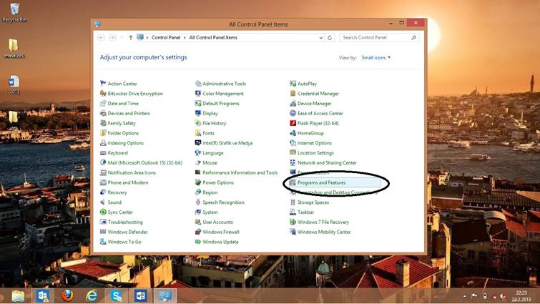Open the Storage Spaces icon
Image resolution: width=540 pixels, height=304 pixels.
pyautogui.click(x=293, y=202)
